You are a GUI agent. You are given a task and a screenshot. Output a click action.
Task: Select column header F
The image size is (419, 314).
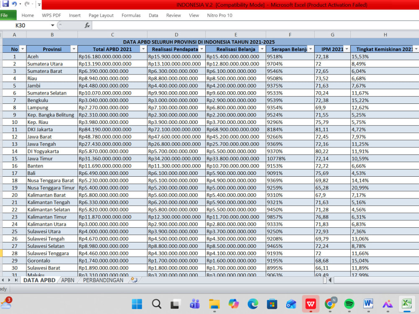pos(290,35)
